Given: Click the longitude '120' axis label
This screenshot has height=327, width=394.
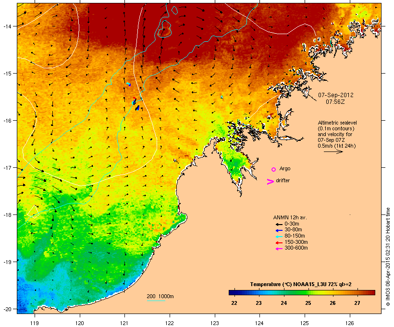Looking at the screenshot, I should tap(80, 323).
